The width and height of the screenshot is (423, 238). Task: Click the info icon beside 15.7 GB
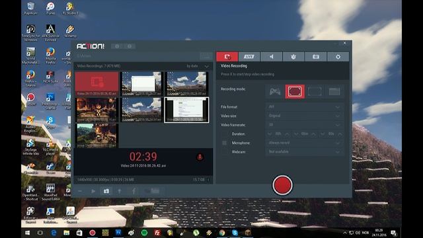(x=208, y=180)
